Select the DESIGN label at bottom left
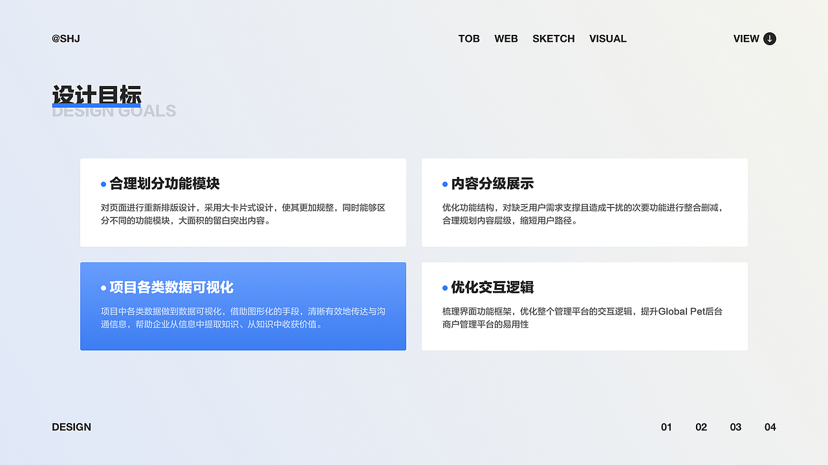This screenshot has height=465, width=828. tap(71, 427)
